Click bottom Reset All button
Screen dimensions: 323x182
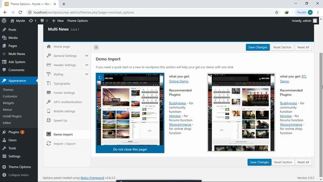coord(303,162)
